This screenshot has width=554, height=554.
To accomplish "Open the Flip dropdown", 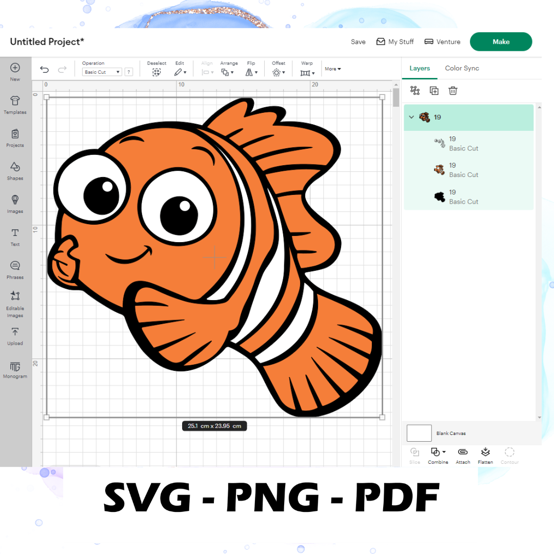I will point(251,72).
